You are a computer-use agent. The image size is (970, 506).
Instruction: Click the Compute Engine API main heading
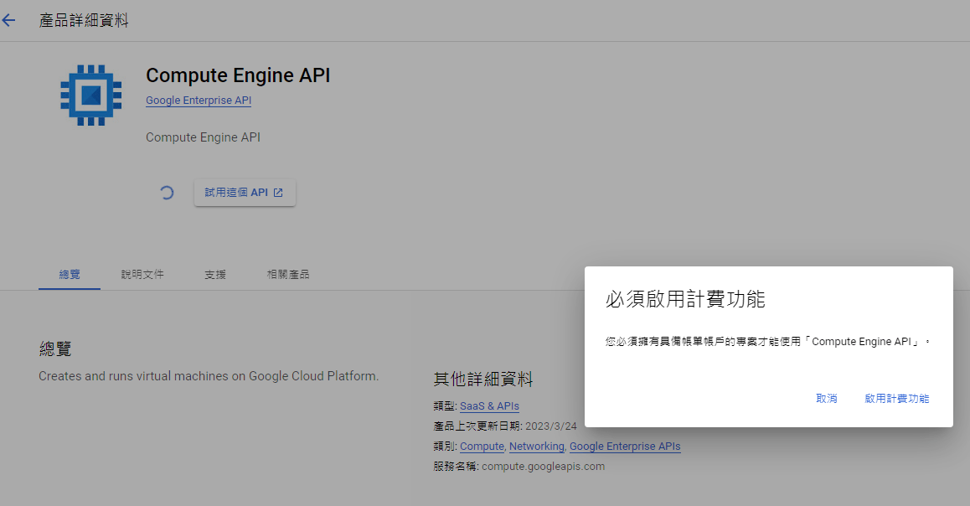pyautogui.click(x=238, y=75)
